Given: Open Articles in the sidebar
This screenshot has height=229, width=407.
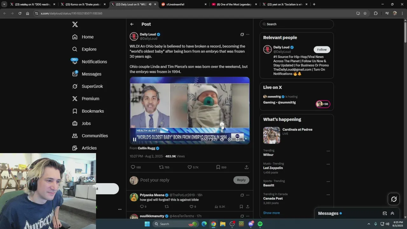Looking at the screenshot, I should (x=84, y=148).
